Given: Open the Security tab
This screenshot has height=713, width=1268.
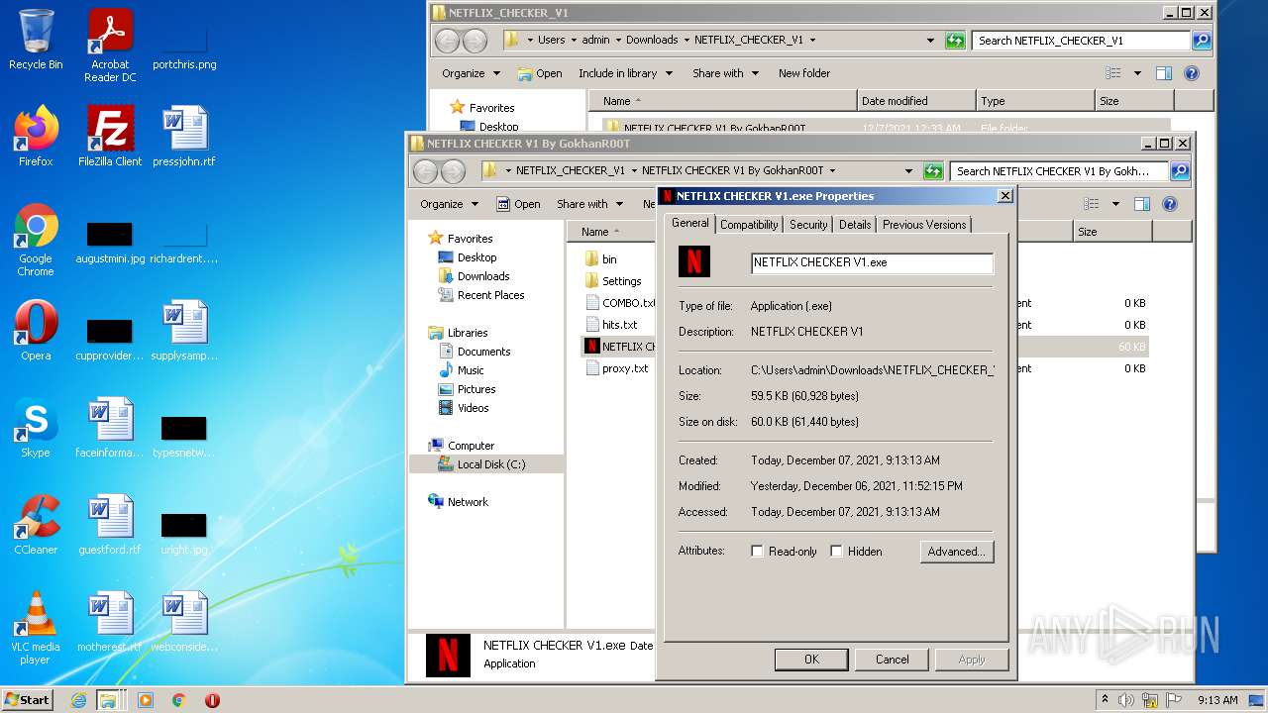Looking at the screenshot, I should pos(808,225).
